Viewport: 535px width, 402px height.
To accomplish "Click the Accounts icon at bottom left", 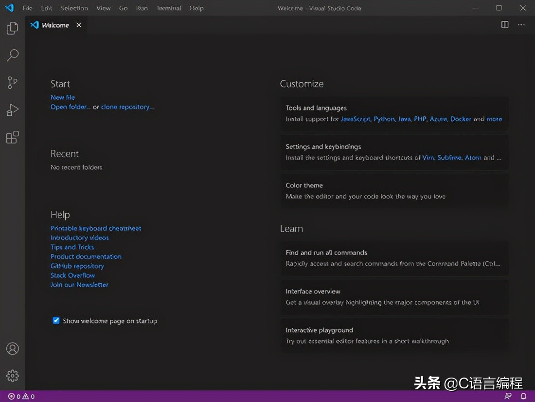I will point(12,348).
